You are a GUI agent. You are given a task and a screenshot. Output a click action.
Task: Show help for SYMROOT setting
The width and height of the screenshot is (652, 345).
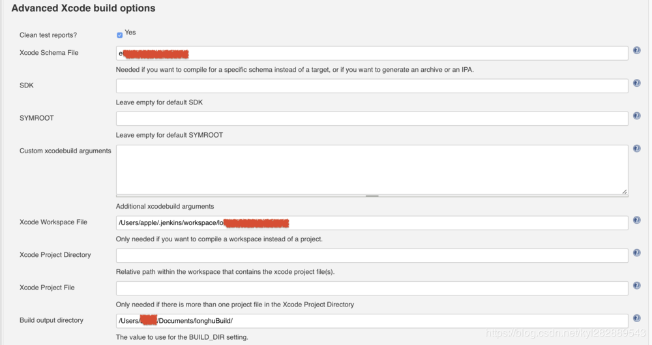636,115
